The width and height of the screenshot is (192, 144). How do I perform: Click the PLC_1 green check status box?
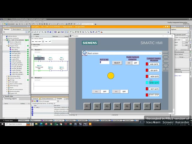click(x=26, y=40)
